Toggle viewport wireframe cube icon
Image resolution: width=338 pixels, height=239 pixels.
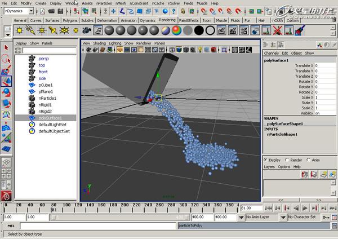(x=172, y=50)
